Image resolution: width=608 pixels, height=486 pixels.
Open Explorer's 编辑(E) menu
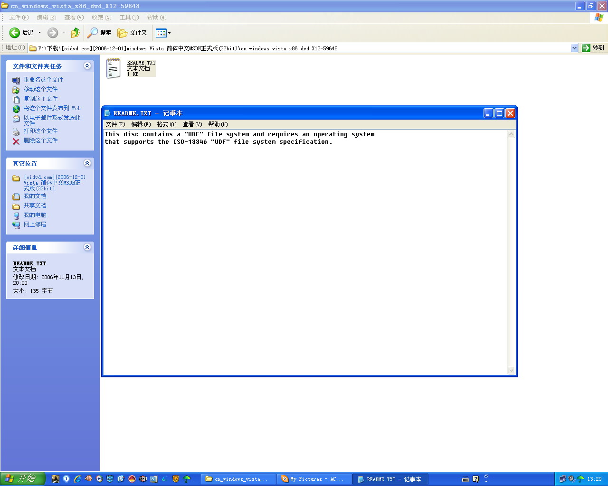(x=47, y=18)
